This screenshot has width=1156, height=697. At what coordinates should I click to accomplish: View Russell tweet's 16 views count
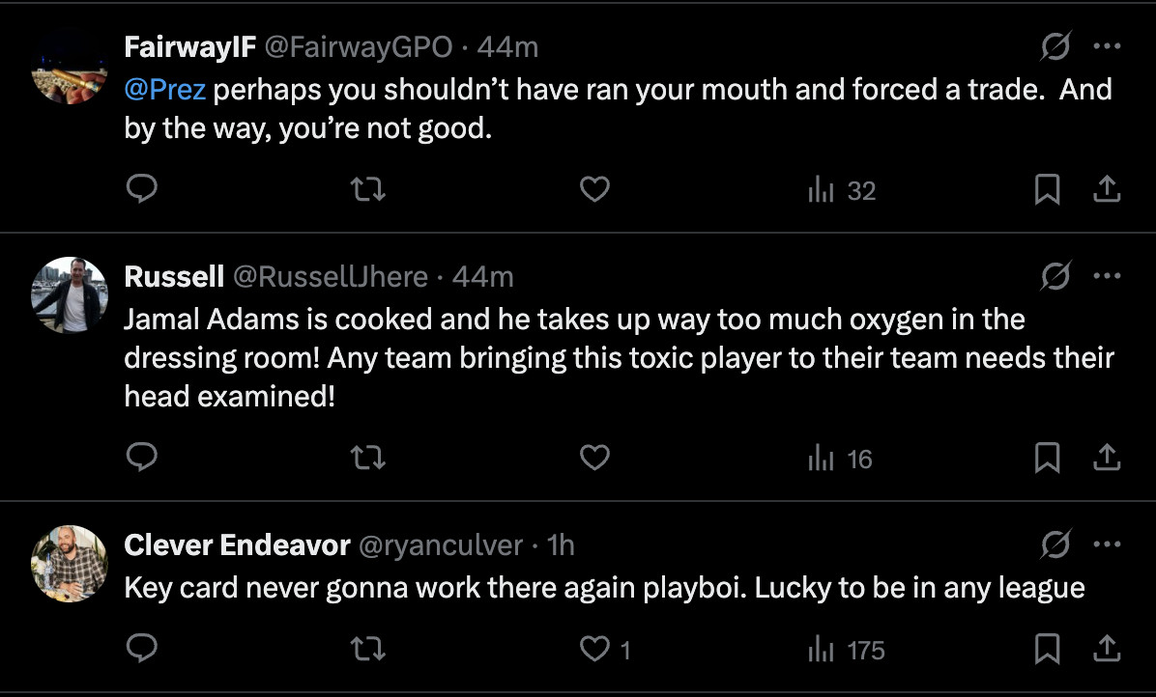841,458
